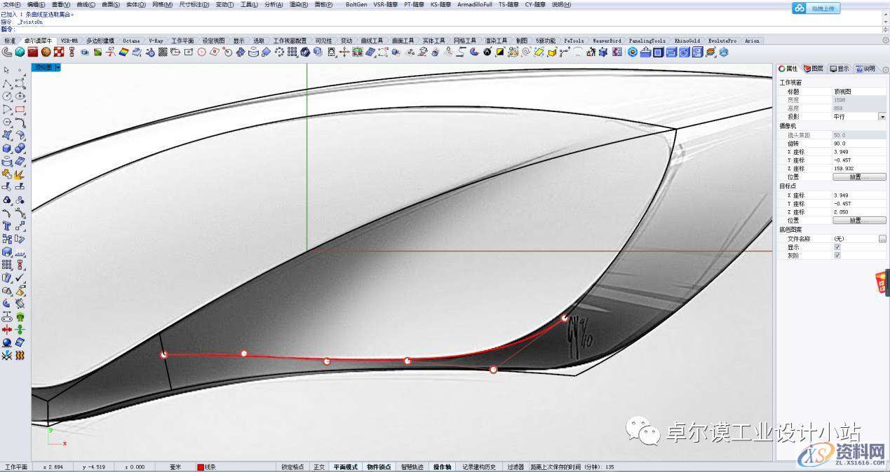Click the 放置 button under 摄像机 position
This screenshot has height=472, width=890.
click(859, 177)
